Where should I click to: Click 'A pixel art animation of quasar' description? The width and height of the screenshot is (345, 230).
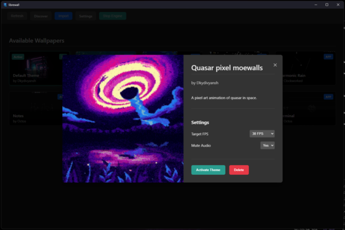pyautogui.click(x=224, y=98)
